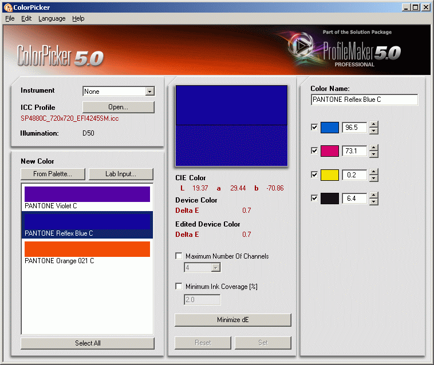Click the Color Name text field
Image resolution: width=434 pixels, height=365 pixels.
[x=364, y=100]
